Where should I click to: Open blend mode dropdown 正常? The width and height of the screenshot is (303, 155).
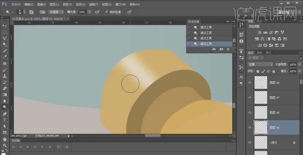(x=260, y=65)
